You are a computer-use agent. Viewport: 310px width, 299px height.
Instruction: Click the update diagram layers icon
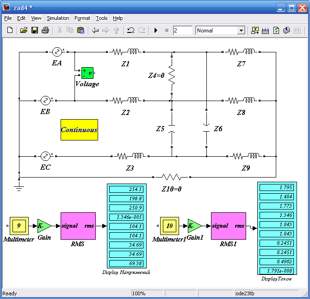point(286,31)
